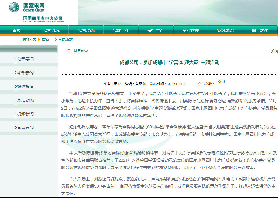Click the hit count value 360
Image resolution: width=278 pixels, height=198 pixels.
click(x=221, y=82)
